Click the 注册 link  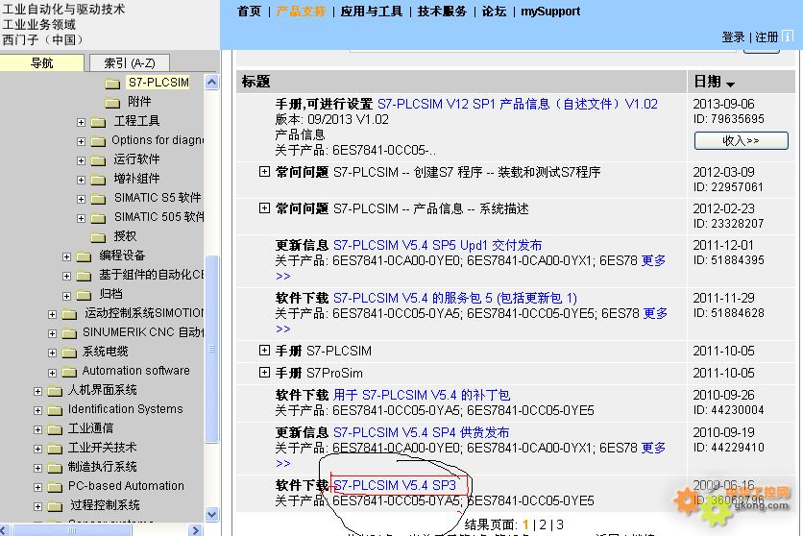[x=766, y=37]
